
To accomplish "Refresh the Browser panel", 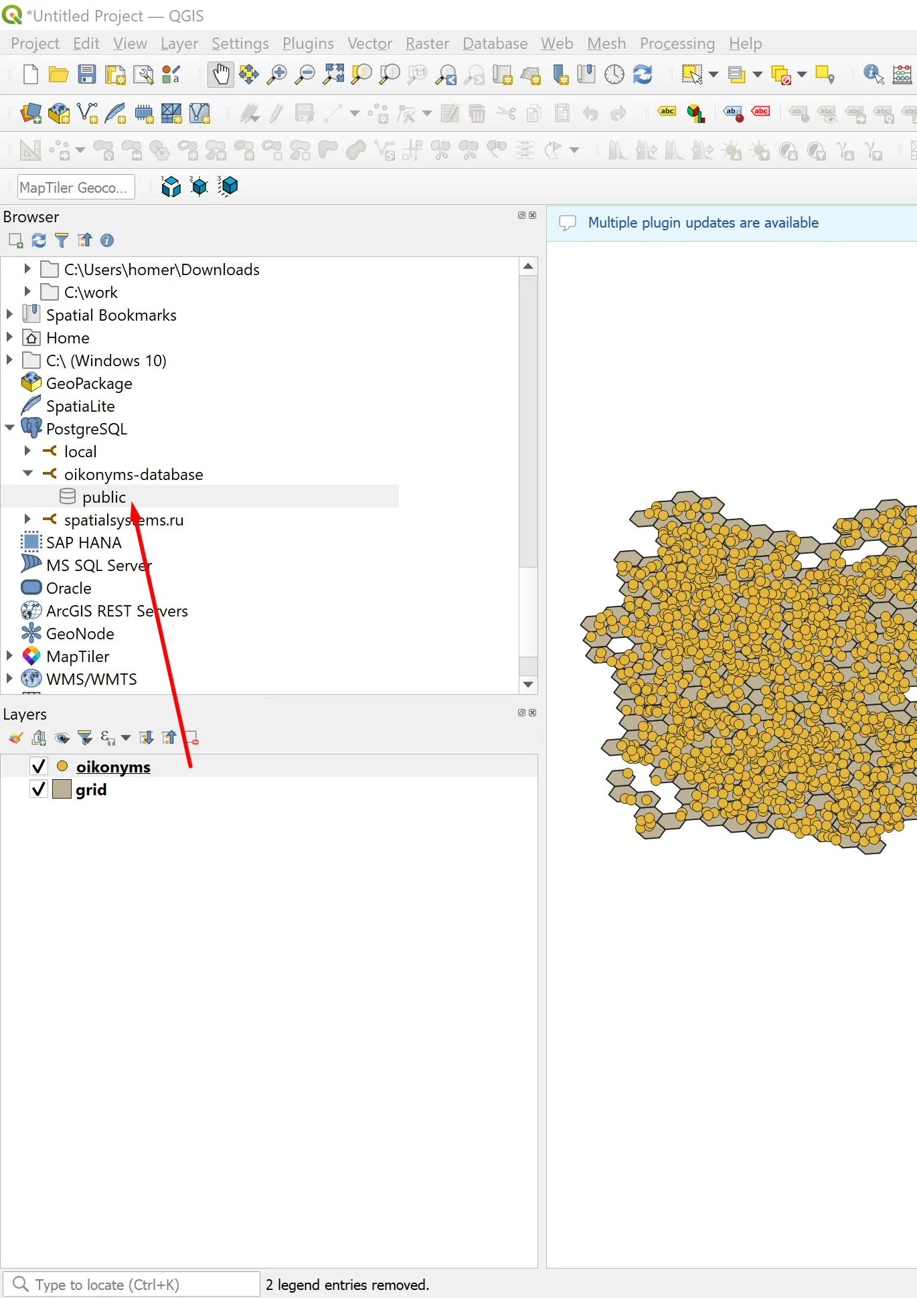I will (39, 240).
